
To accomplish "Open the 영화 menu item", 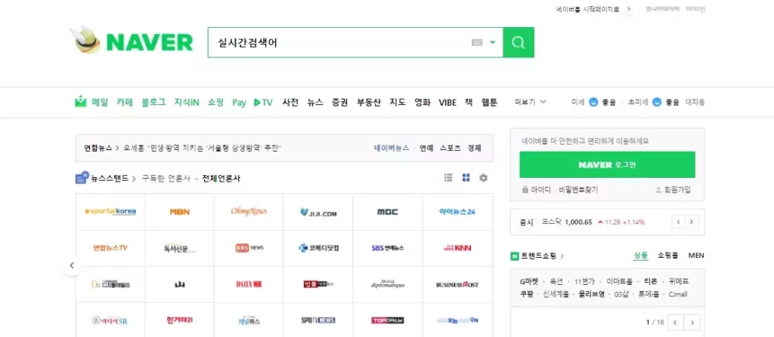I will click(x=423, y=103).
